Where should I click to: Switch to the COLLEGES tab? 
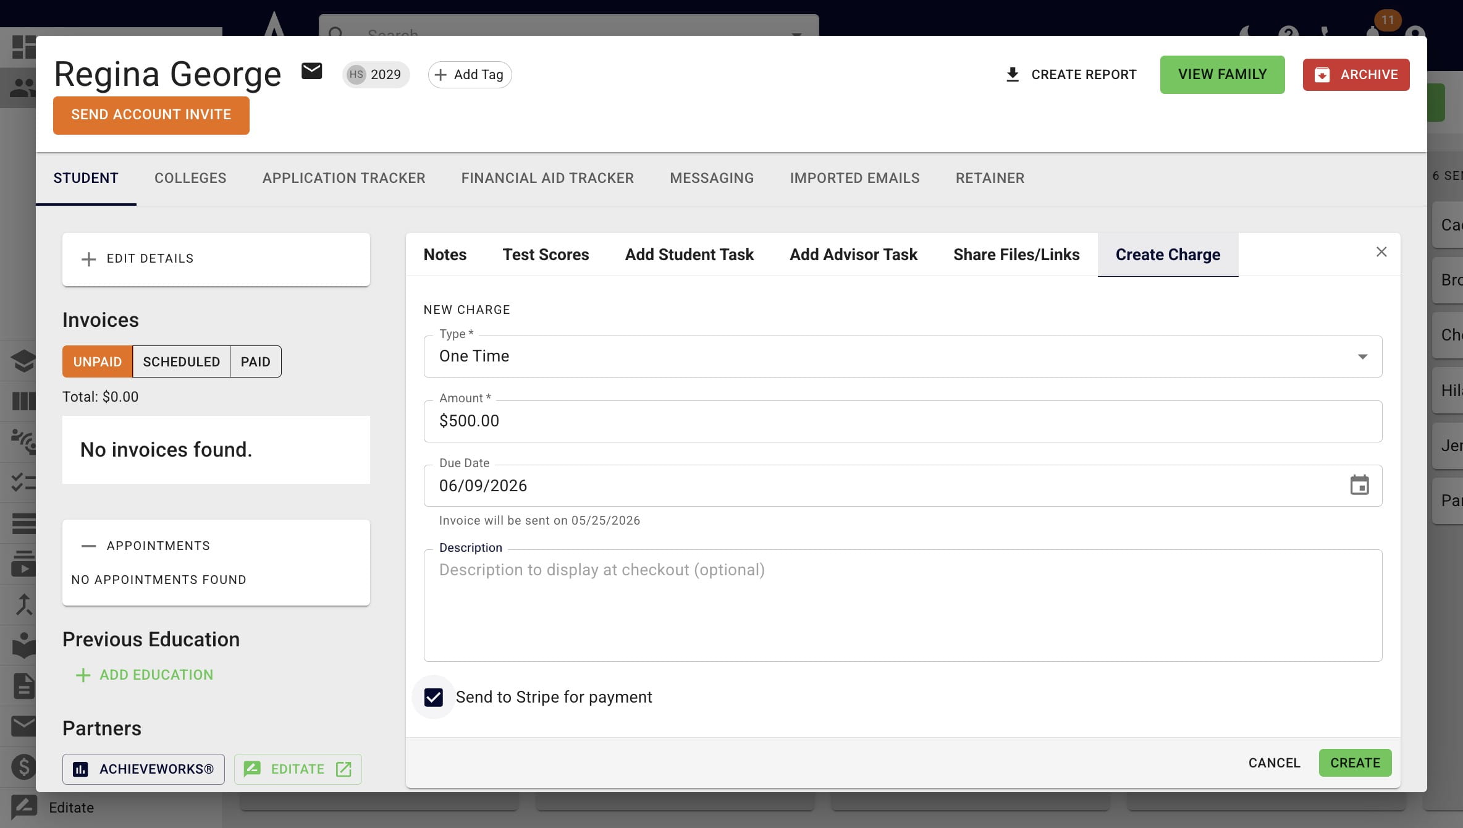[190, 178]
